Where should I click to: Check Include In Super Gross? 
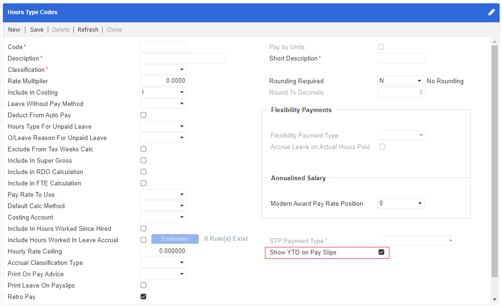pyautogui.click(x=143, y=160)
